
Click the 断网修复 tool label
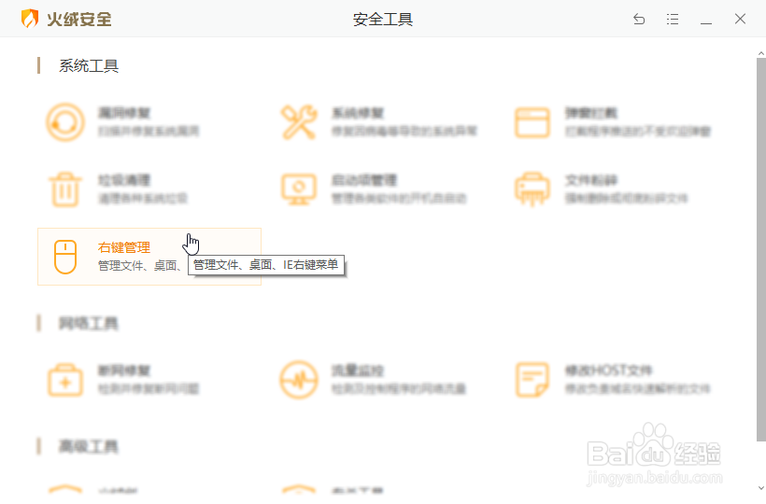click(124, 371)
